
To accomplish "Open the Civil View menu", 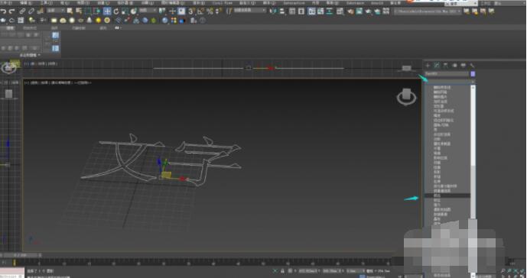I will 222,3.
